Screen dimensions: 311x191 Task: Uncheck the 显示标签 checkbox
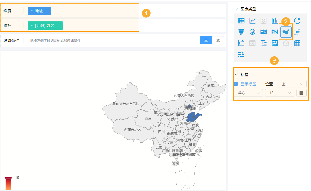click(x=236, y=84)
